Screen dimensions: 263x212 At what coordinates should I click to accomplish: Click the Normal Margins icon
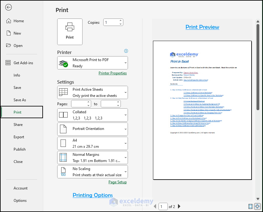[x=63, y=157]
